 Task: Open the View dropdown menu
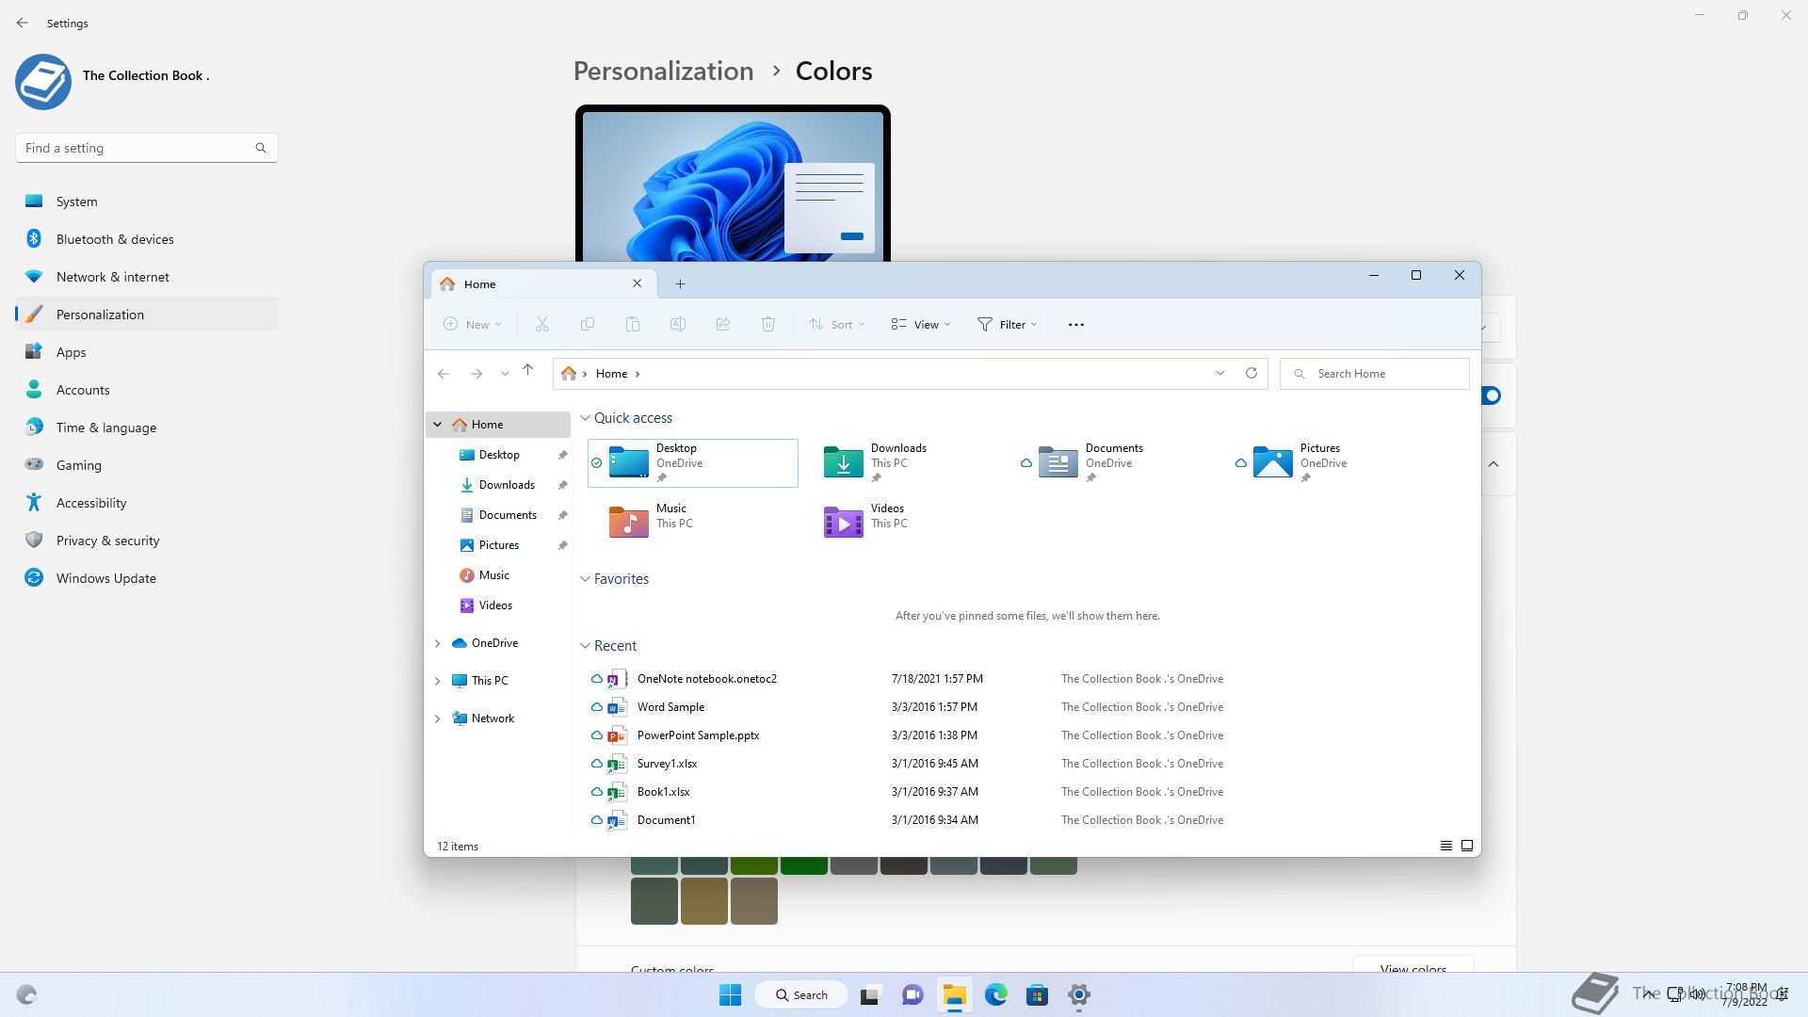click(921, 324)
